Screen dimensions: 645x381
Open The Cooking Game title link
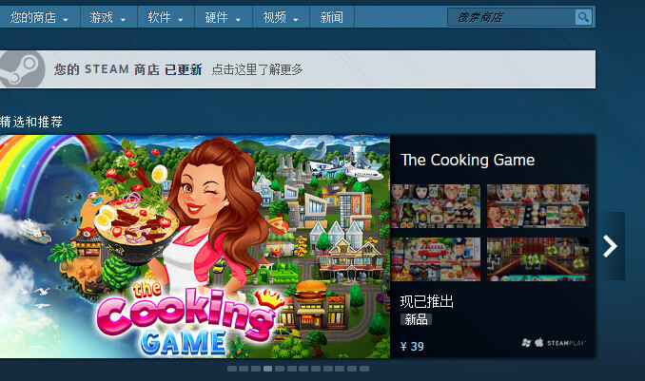pyautogui.click(x=468, y=160)
